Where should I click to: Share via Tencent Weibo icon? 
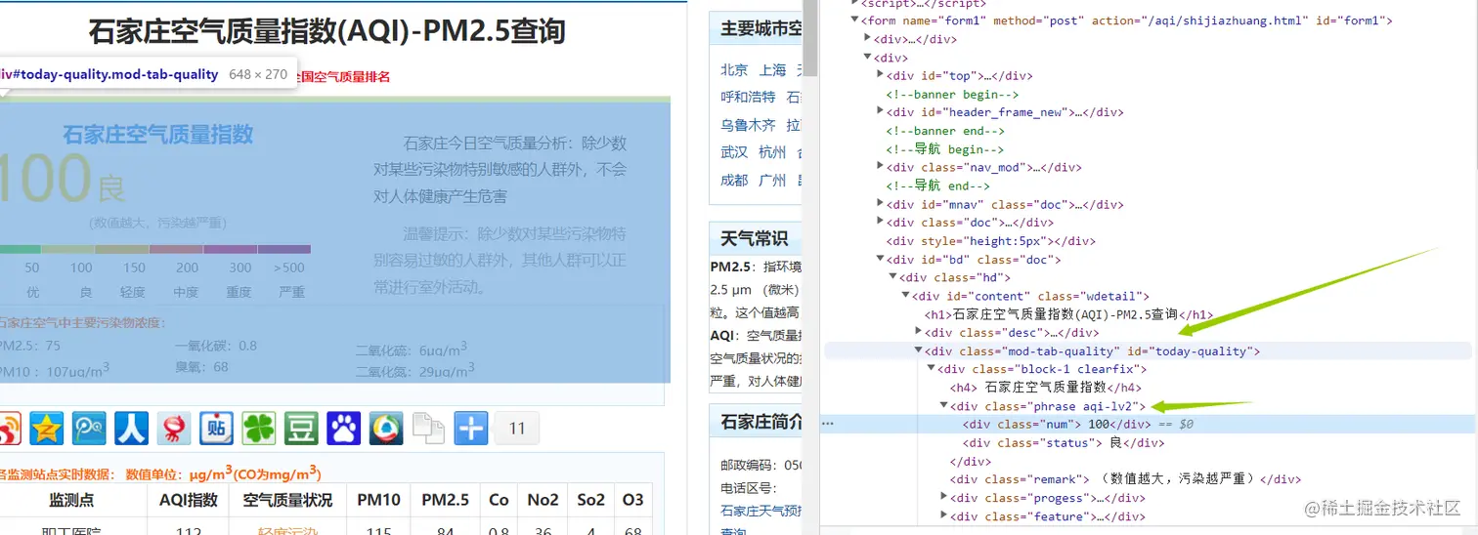point(89,428)
